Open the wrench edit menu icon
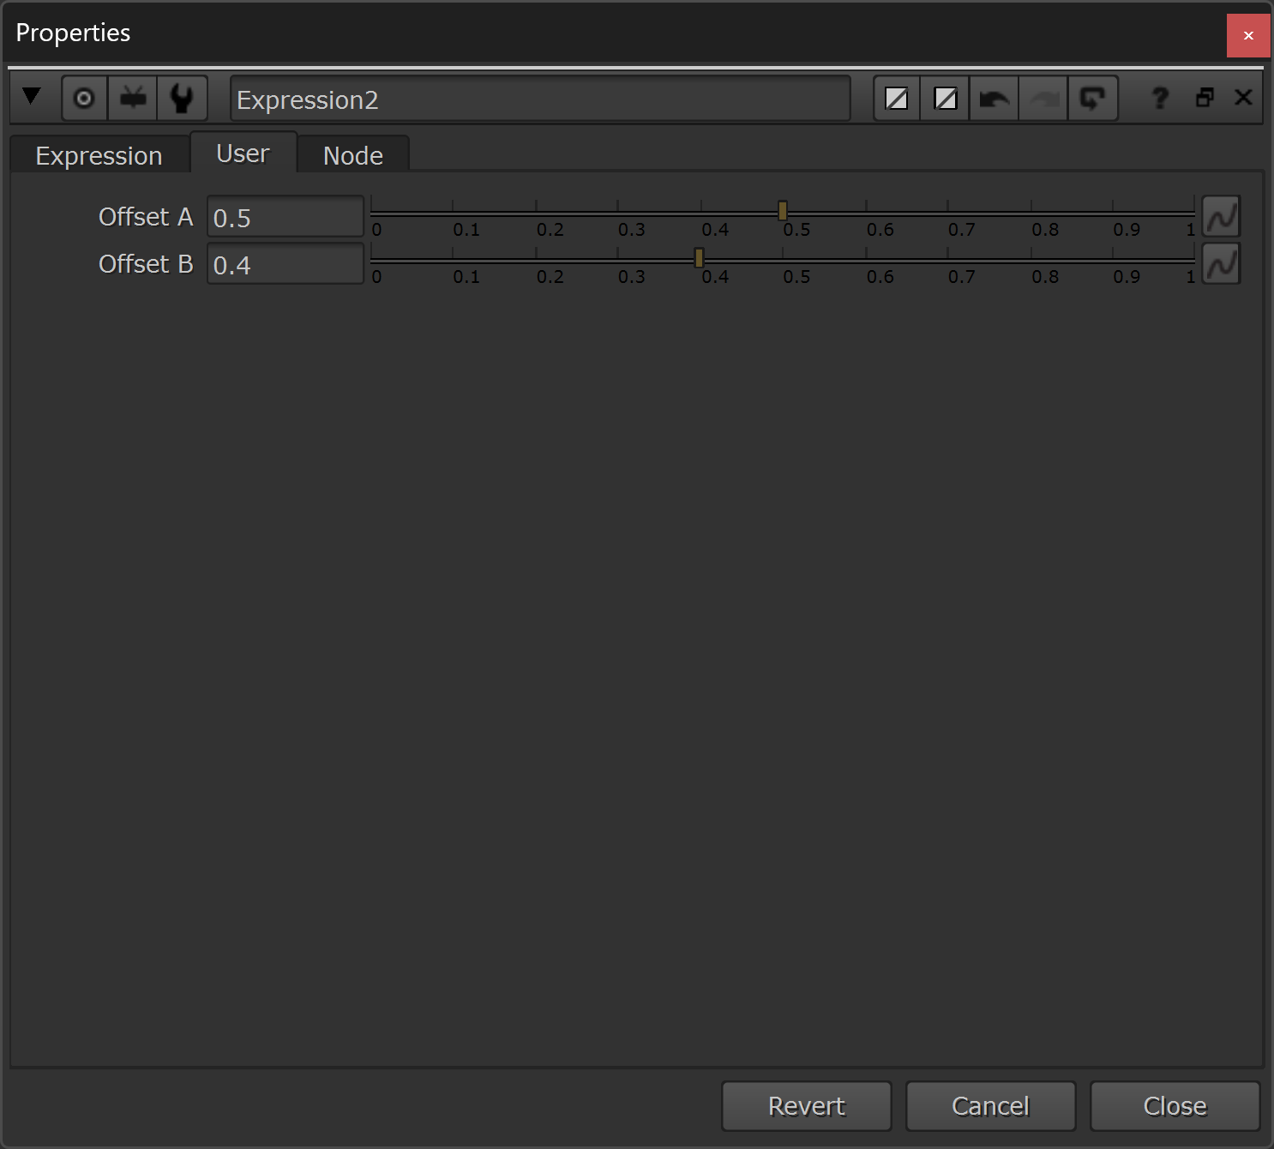 182,99
